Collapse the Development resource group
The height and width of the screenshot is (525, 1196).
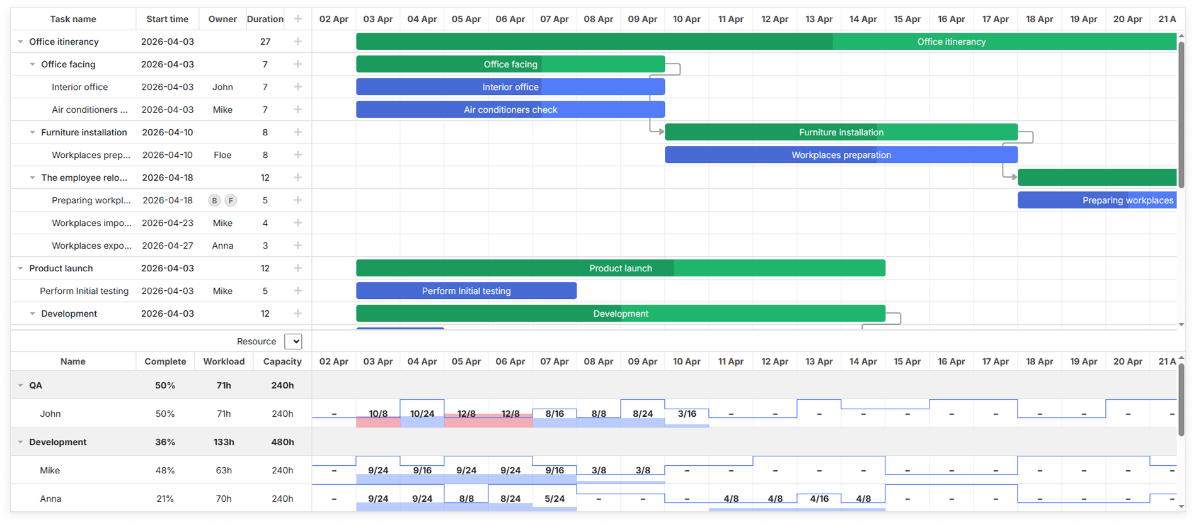(20, 442)
